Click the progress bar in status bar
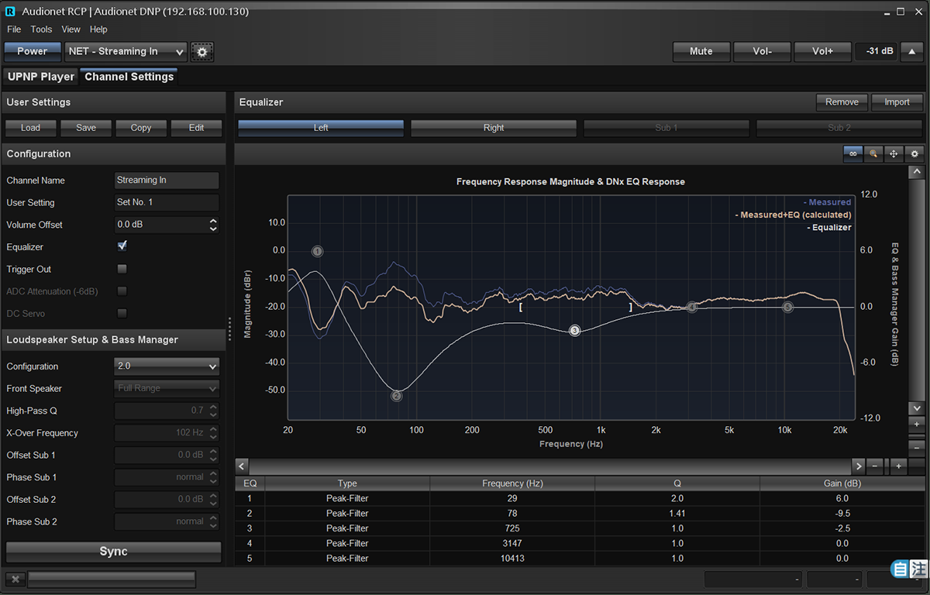 [x=112, y=580]
